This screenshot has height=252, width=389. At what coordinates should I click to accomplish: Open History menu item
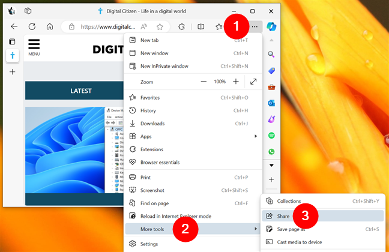(x=193, y=110)
